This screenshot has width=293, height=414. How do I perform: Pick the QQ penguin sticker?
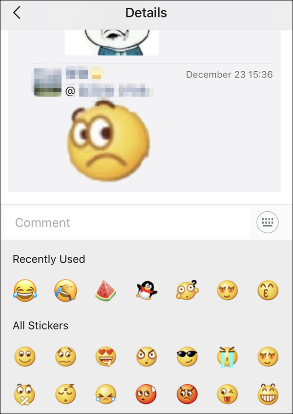[146, 290]
